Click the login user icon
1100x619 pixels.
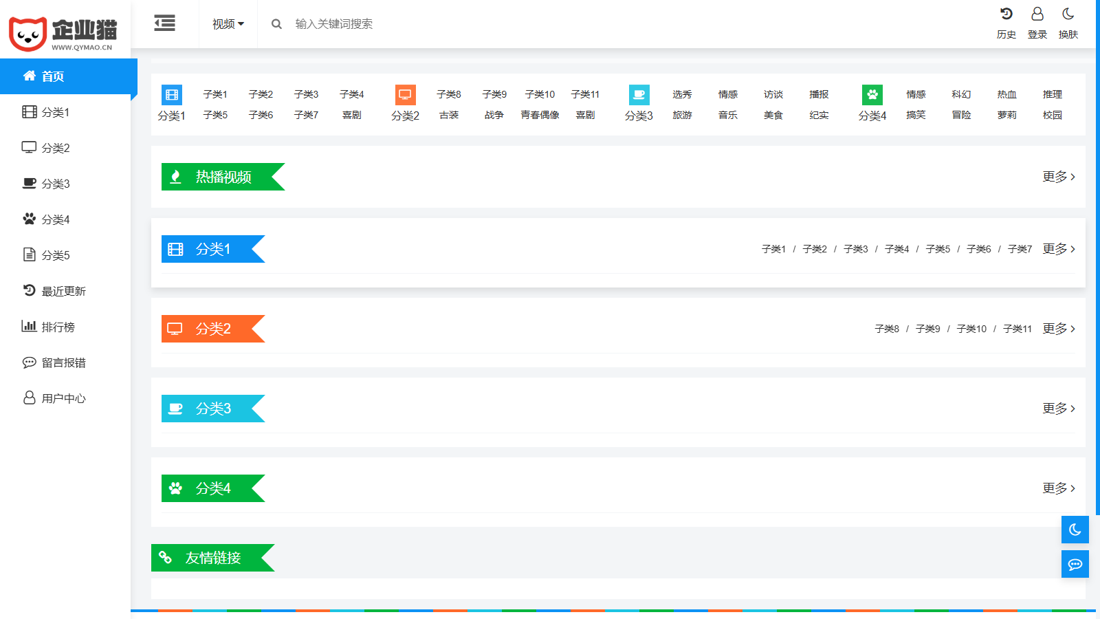tap(1037, 14)
